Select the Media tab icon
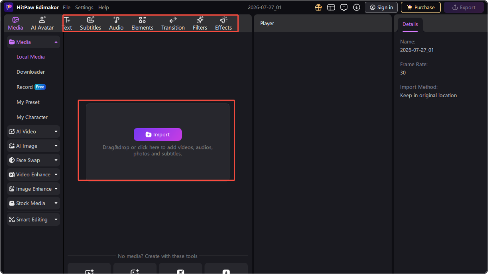Screen dimensions: 488x274 point(16,20)
